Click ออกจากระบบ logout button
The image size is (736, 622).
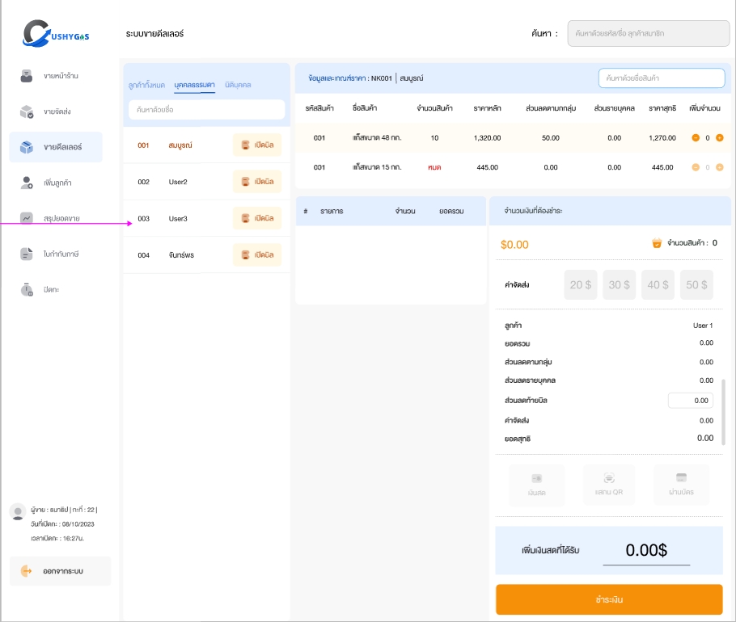click(x=60, y=571)
